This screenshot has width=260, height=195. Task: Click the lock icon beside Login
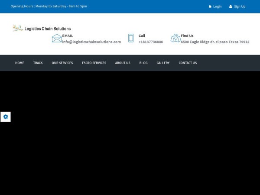coord(210,6)
